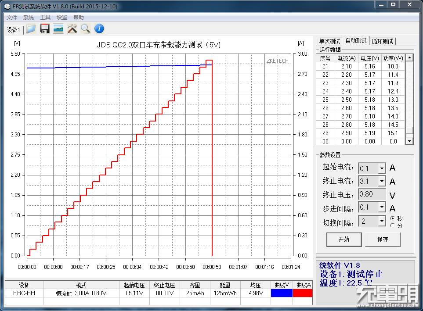The width and height of the screenshot is (423, 311).
Task: Open the application icon in title bar
Action: (7, 6)
